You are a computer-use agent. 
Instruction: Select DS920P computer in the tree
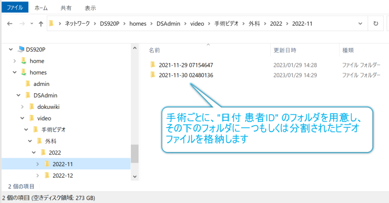pyautogui.click(x=35, y=50)
